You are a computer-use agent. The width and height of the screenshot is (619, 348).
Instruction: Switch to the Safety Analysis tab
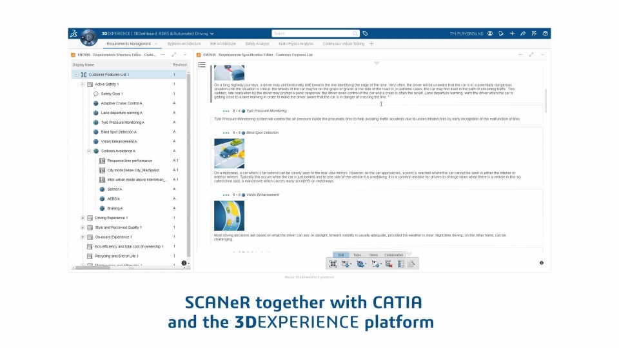(257, 44)
